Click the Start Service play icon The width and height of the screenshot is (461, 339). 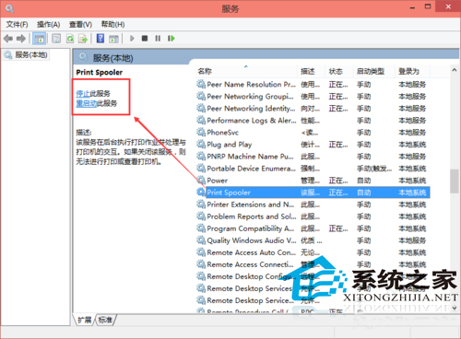click(x=132, y=39)
